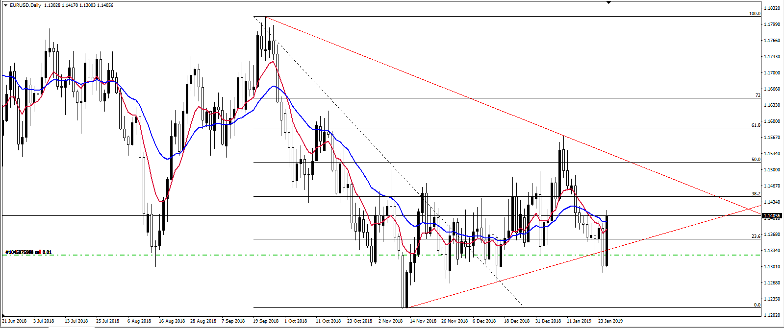The width and height of the screenshot is (784, 328).
Task: Open the dropdown arrow beside EURUSD,Daily title
Action: coord(5,5)
